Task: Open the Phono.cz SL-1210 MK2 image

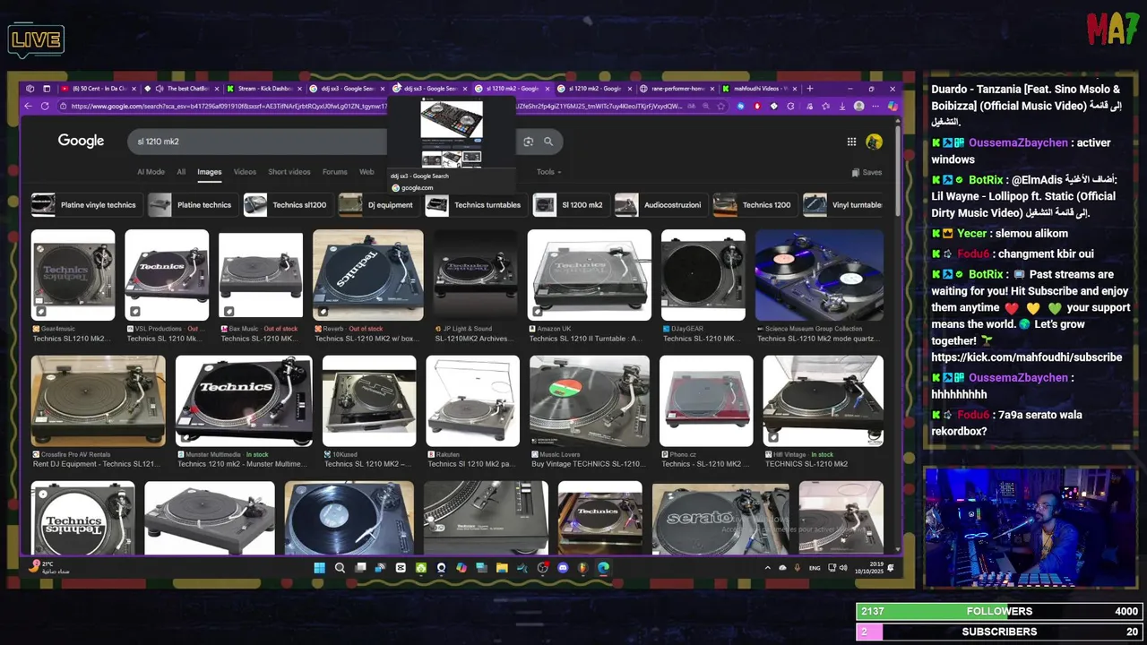Action: pyautogui.click(x=706, y=401)
